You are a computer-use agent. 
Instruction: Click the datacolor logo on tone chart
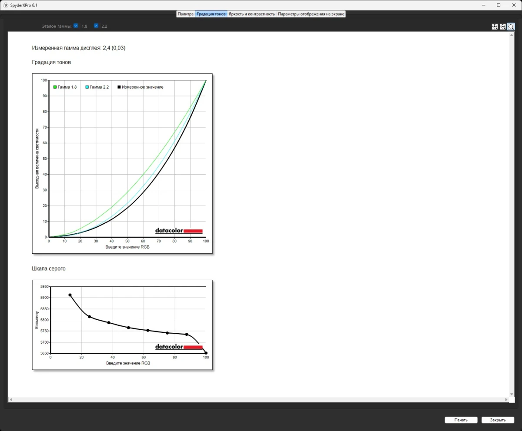[179, 231]
